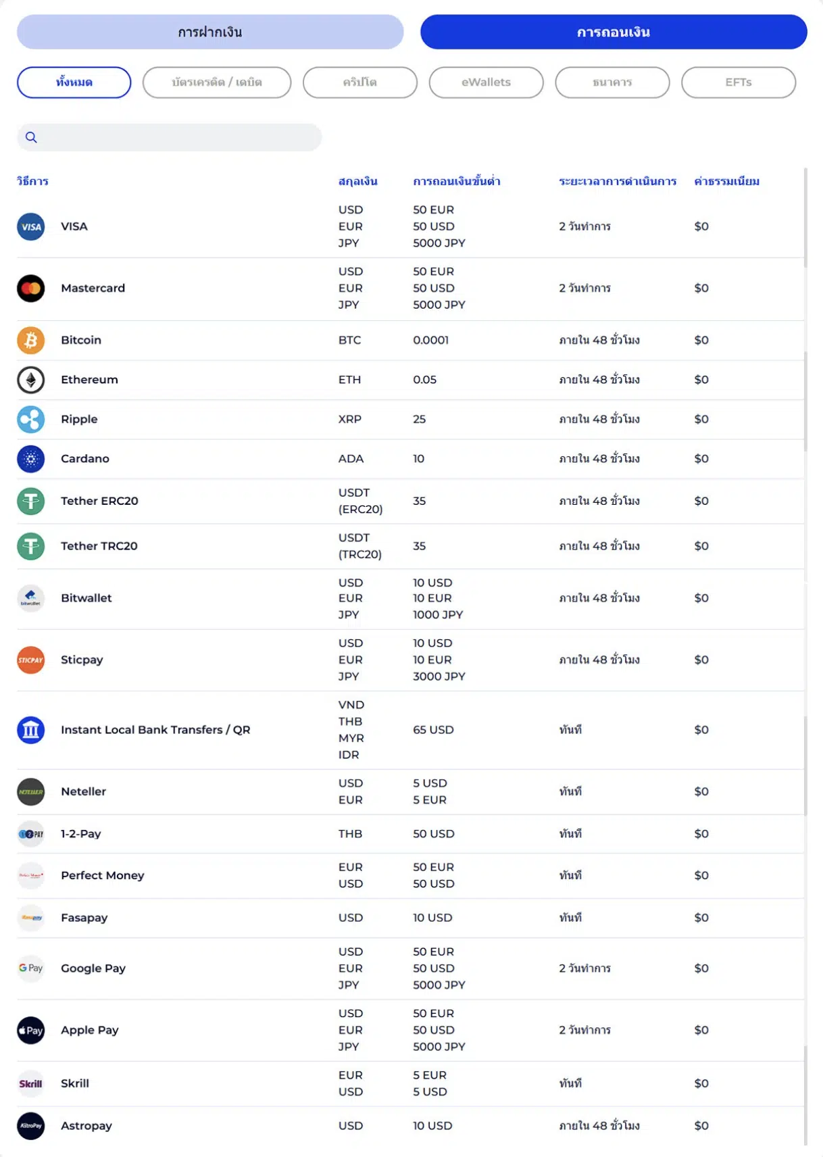The height and width of the screenshot is (1157, 823).
Task: Click the Bitwallet method name
Action: click(x=86, y=598)
